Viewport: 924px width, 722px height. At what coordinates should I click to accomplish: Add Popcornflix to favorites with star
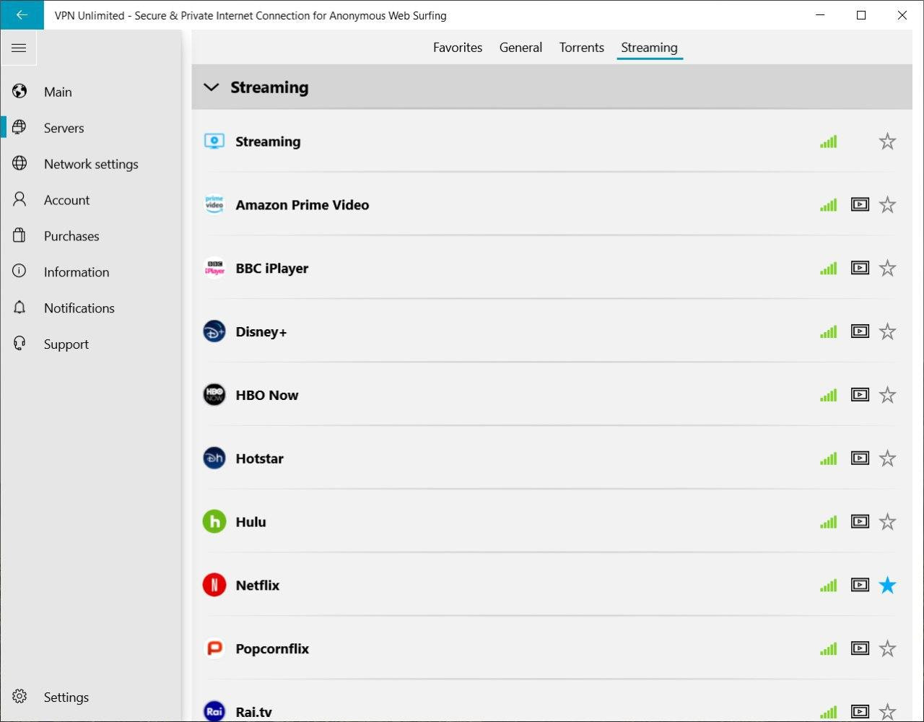[887, 648]
